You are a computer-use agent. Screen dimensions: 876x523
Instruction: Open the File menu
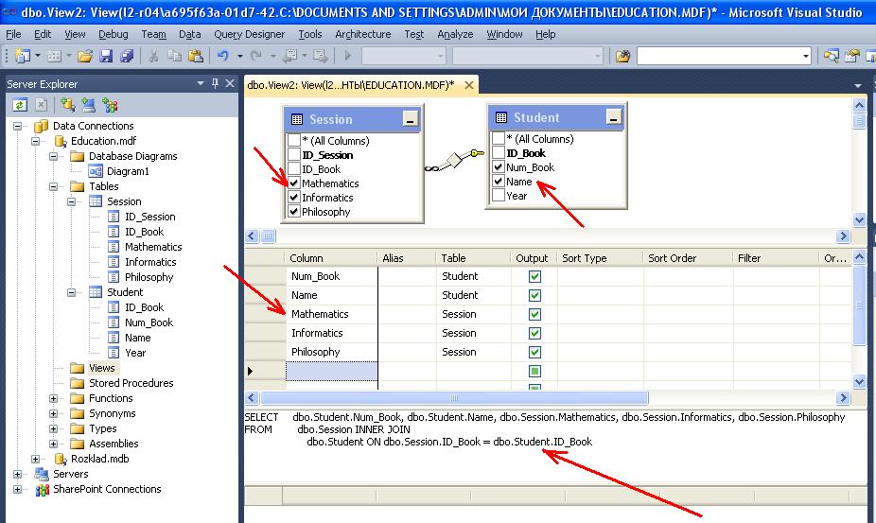click(x=13, y=34)
